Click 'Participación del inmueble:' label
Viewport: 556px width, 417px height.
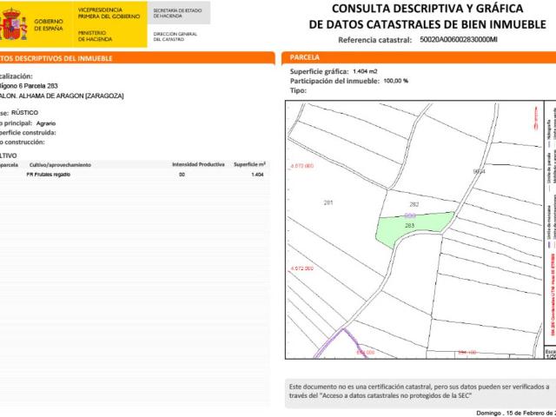pyautogui.click(x=334, y=81)
